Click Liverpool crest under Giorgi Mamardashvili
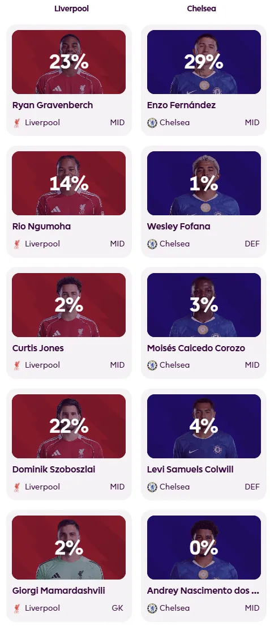This screenshot has width=270, height=626. (17, 608)
